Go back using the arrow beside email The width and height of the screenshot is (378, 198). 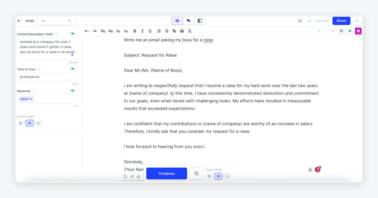pyautogui.click(x=19, y=21)
